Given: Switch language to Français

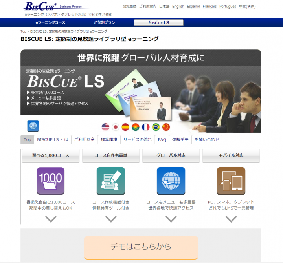Looking at the screenshot, I should (x=209, y=7).
